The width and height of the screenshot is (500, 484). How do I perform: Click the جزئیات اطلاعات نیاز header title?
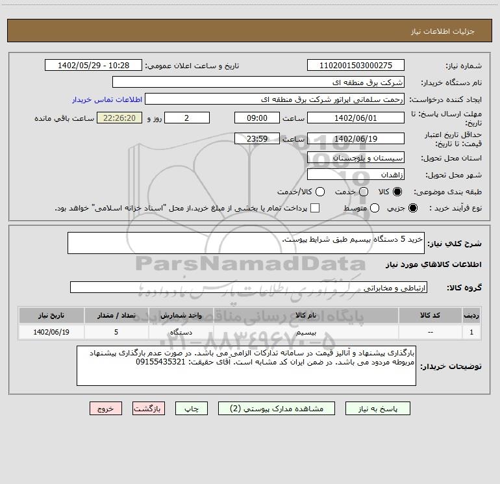pos(442,31)
